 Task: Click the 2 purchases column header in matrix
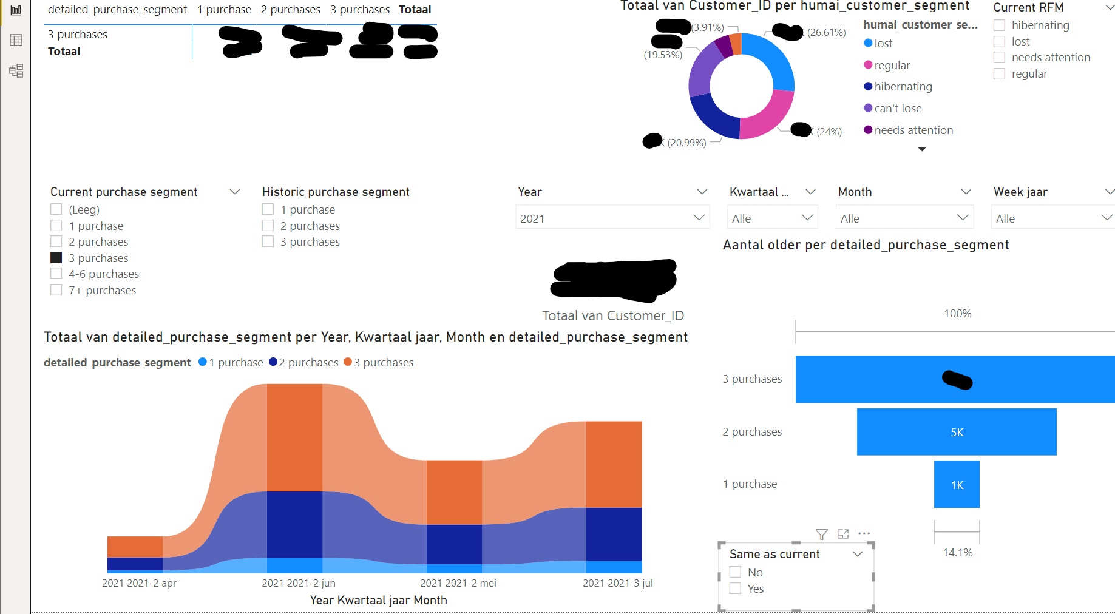coord(291,10)
